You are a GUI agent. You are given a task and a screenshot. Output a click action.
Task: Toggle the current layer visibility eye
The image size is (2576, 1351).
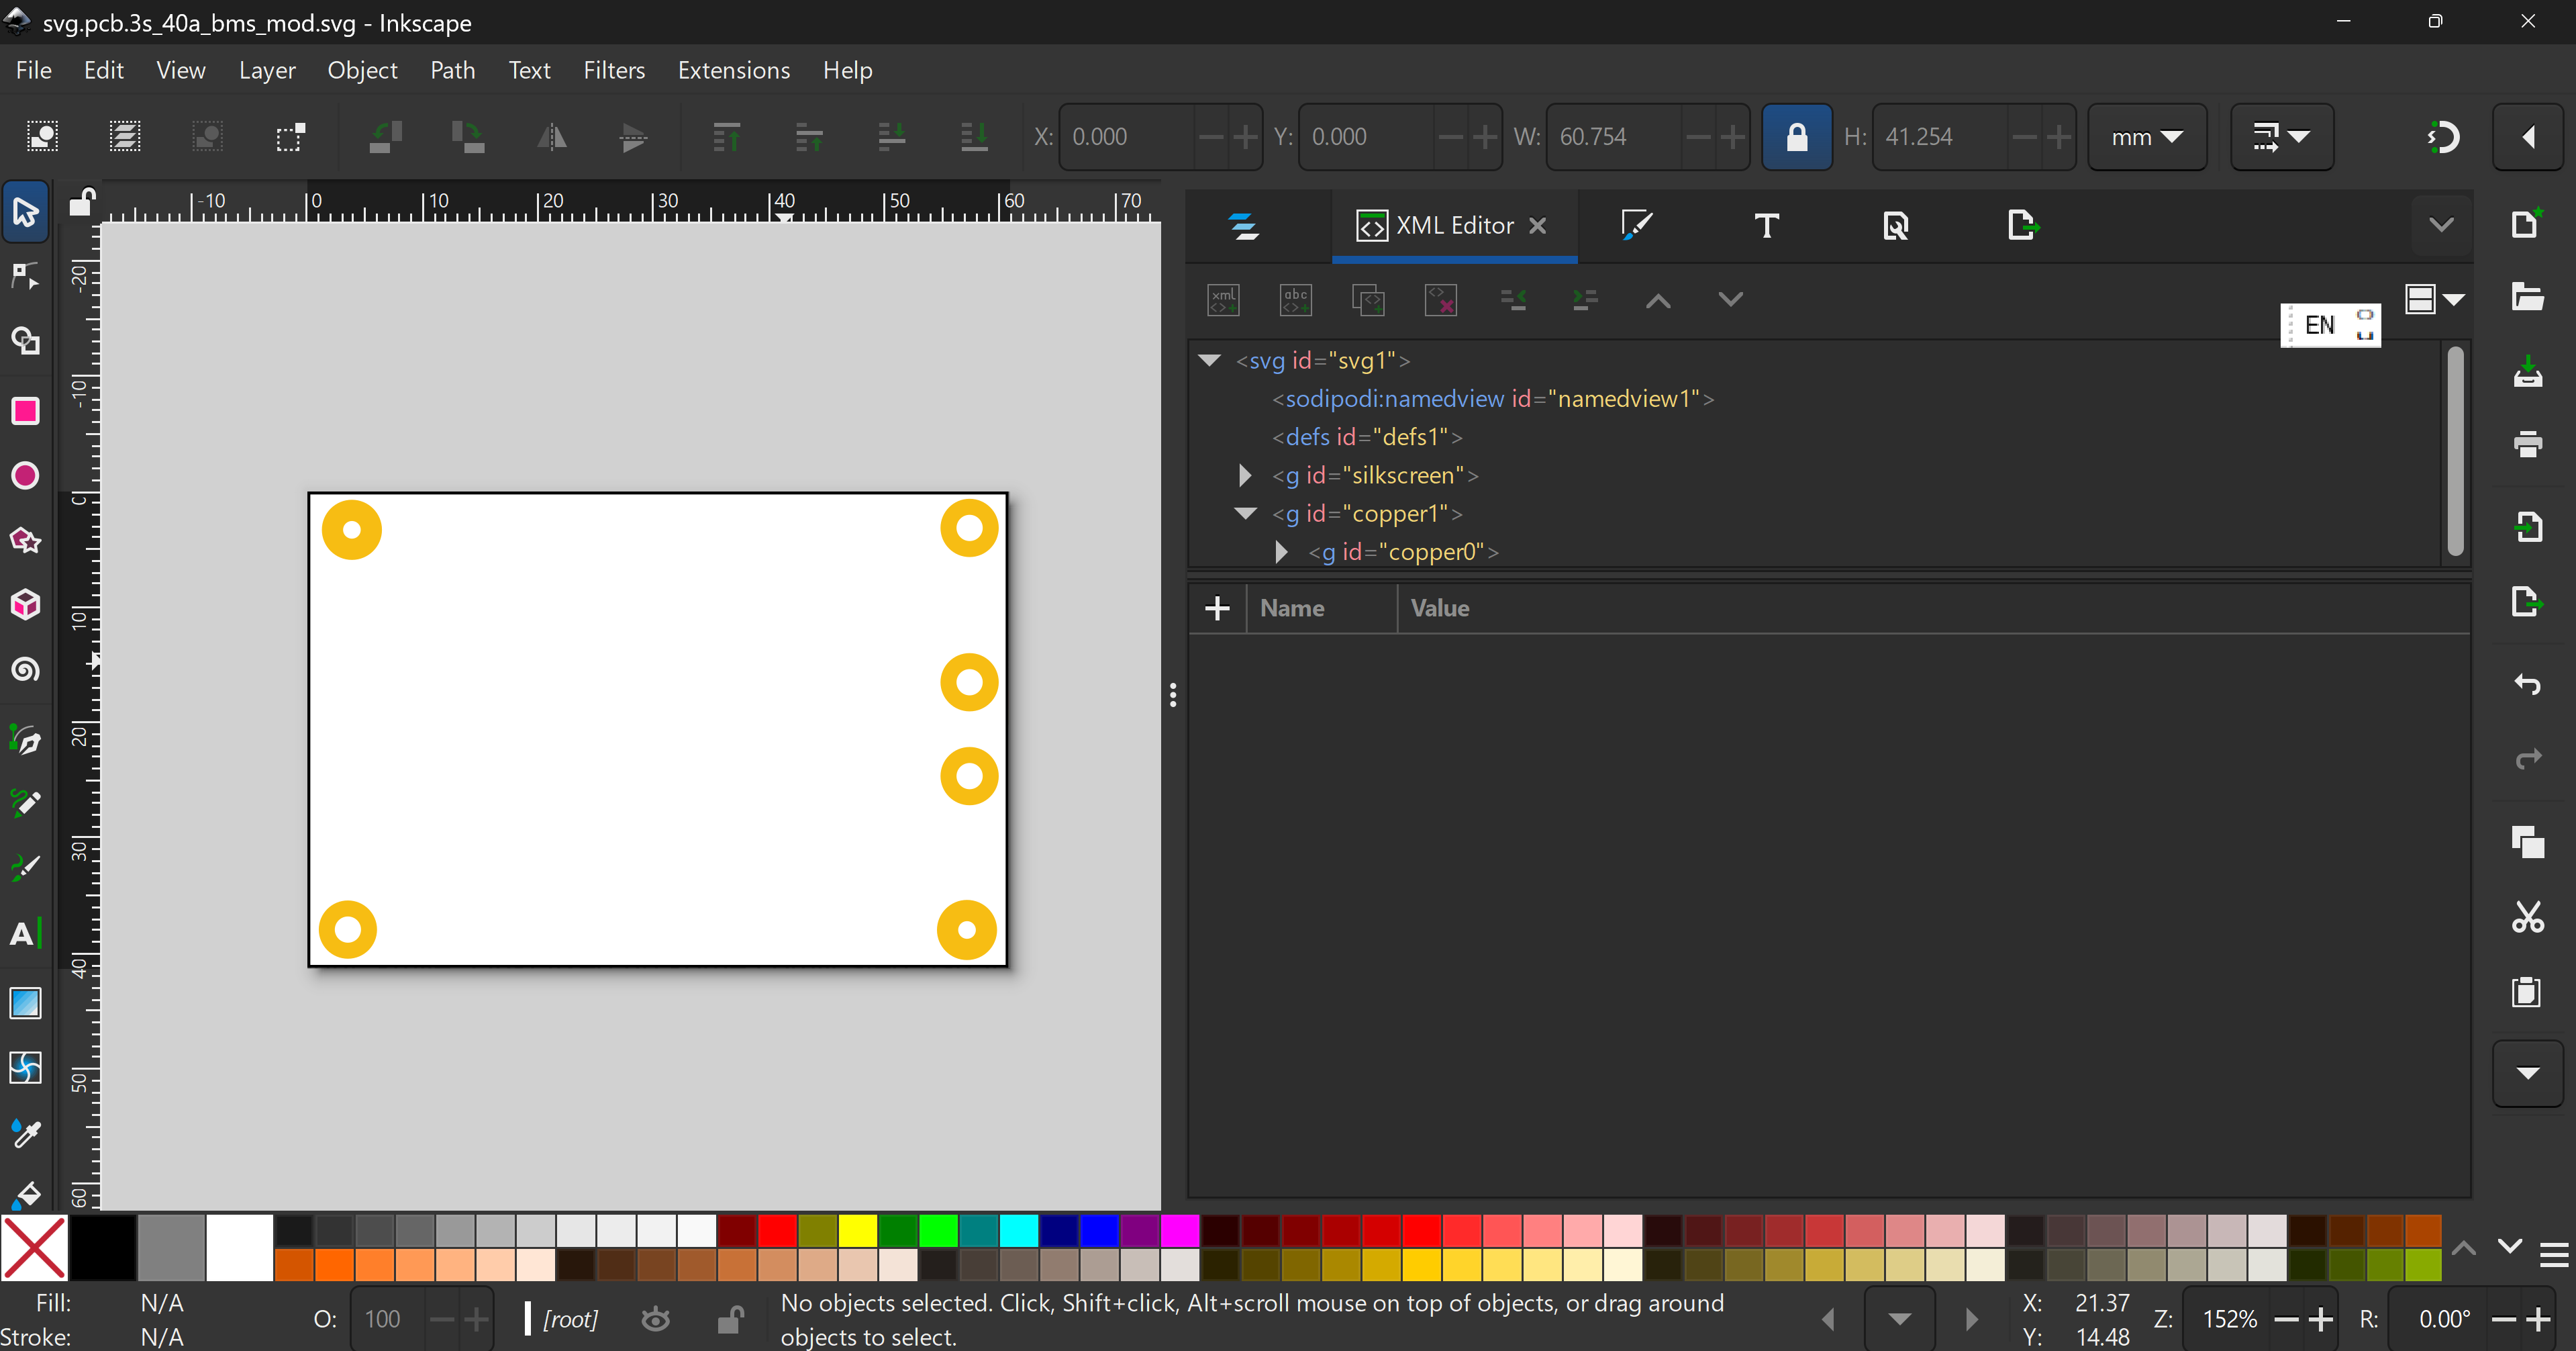click(x=655, y=1320)
